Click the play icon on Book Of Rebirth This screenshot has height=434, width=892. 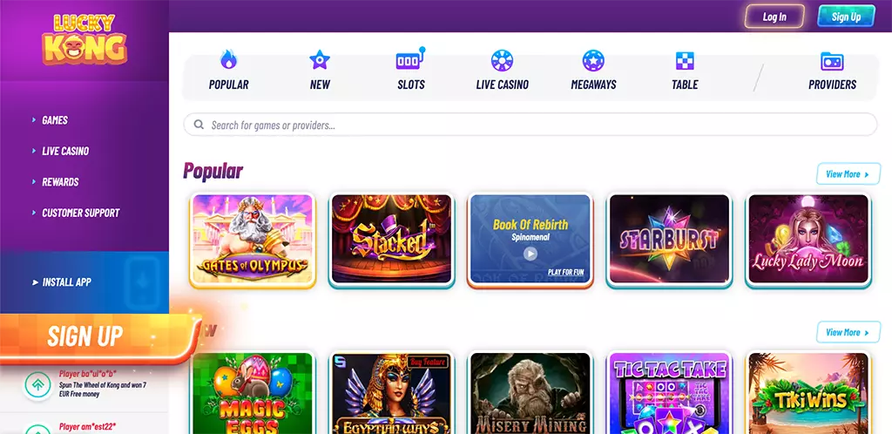(530, 254)
